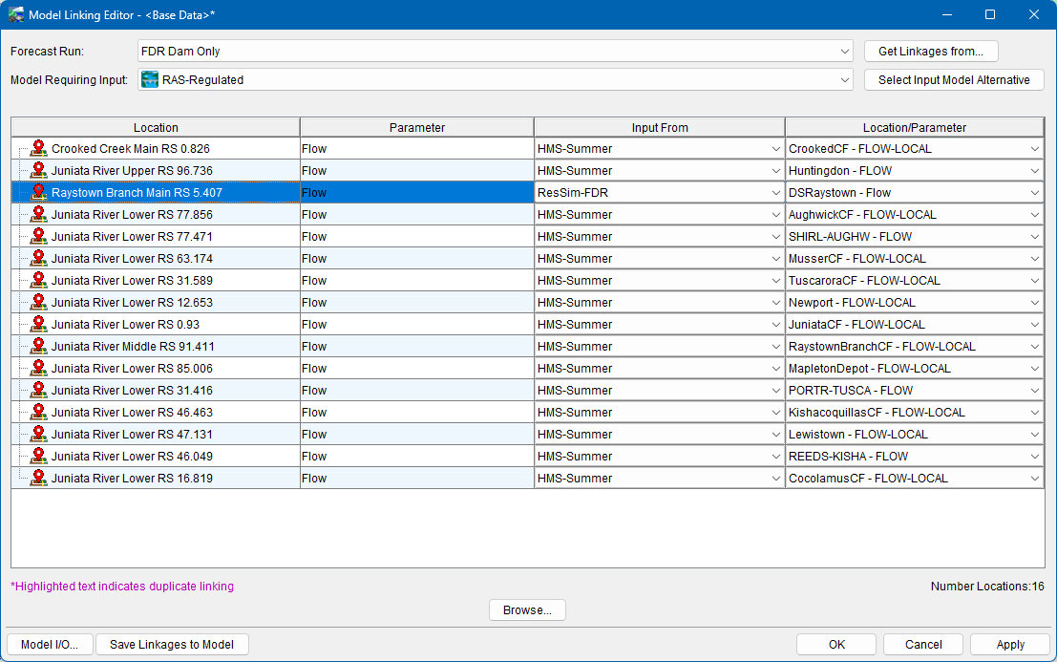1057x662 pixels.
Task: Click the location icon for Juniata River Lower RS 16.819
Action: [x=38, y=479]
